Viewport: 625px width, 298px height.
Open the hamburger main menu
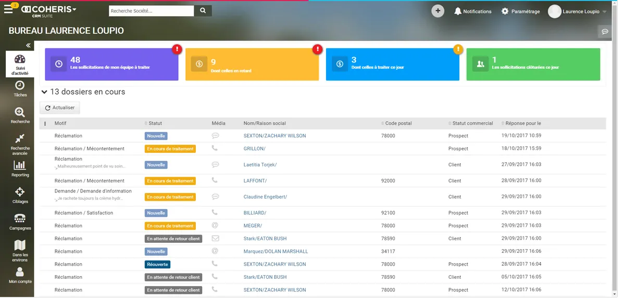pos(8,10)
